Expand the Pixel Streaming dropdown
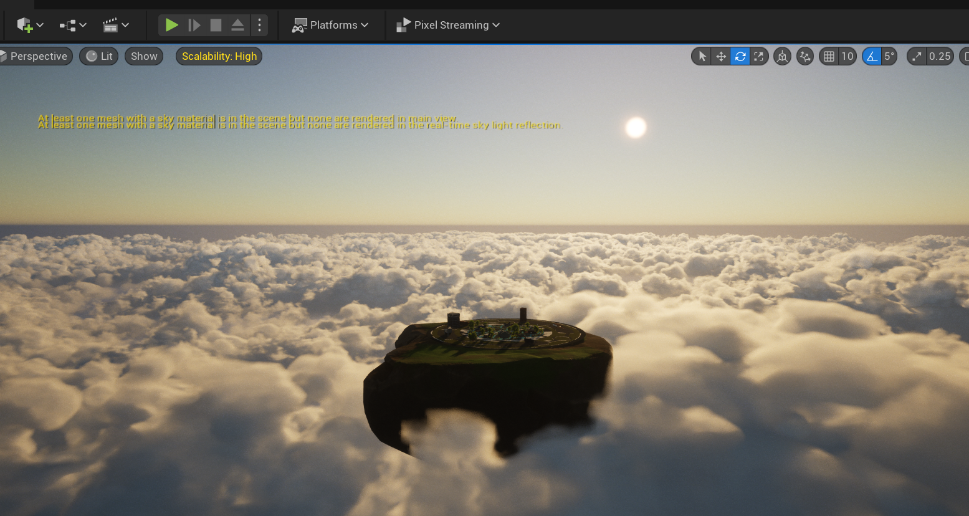The height and width of the screenshot is (516, 969). point(448,25)
